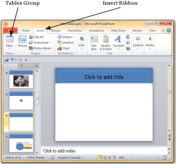Click the Symbols omega icon
This screenshot has height=164, width=176.
[x=138, y=39]
